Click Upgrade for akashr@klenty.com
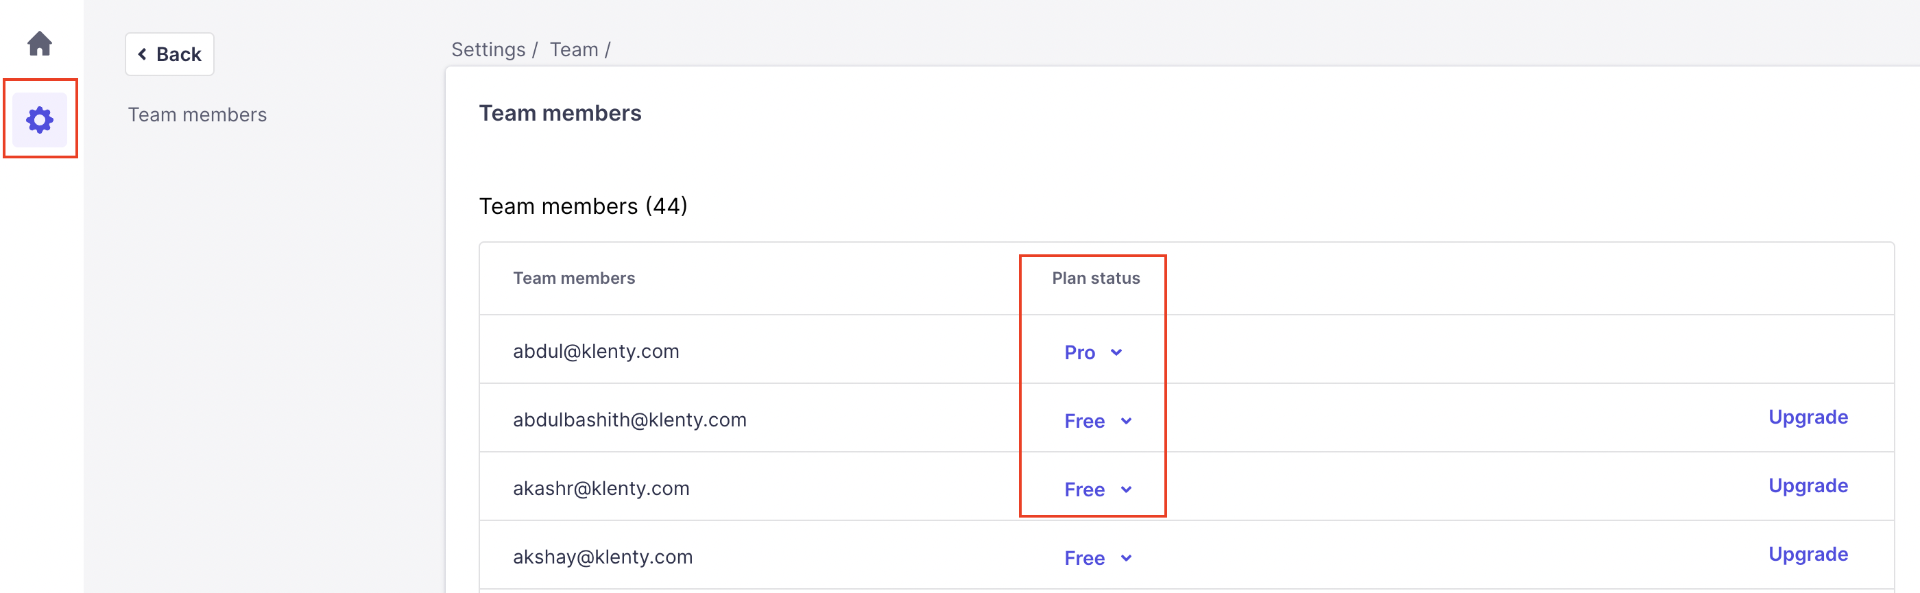1920x593 pixels. 1808,486
